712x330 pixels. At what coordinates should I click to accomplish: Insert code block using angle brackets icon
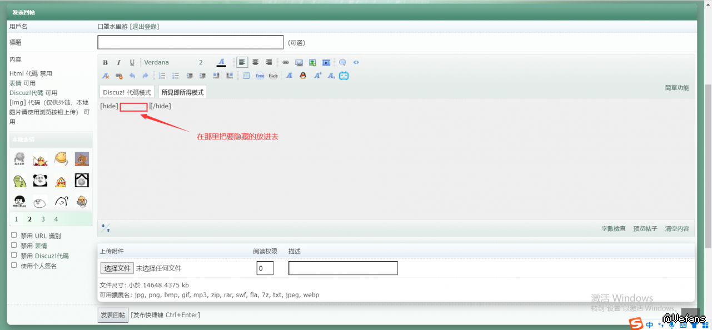[356, 62]
